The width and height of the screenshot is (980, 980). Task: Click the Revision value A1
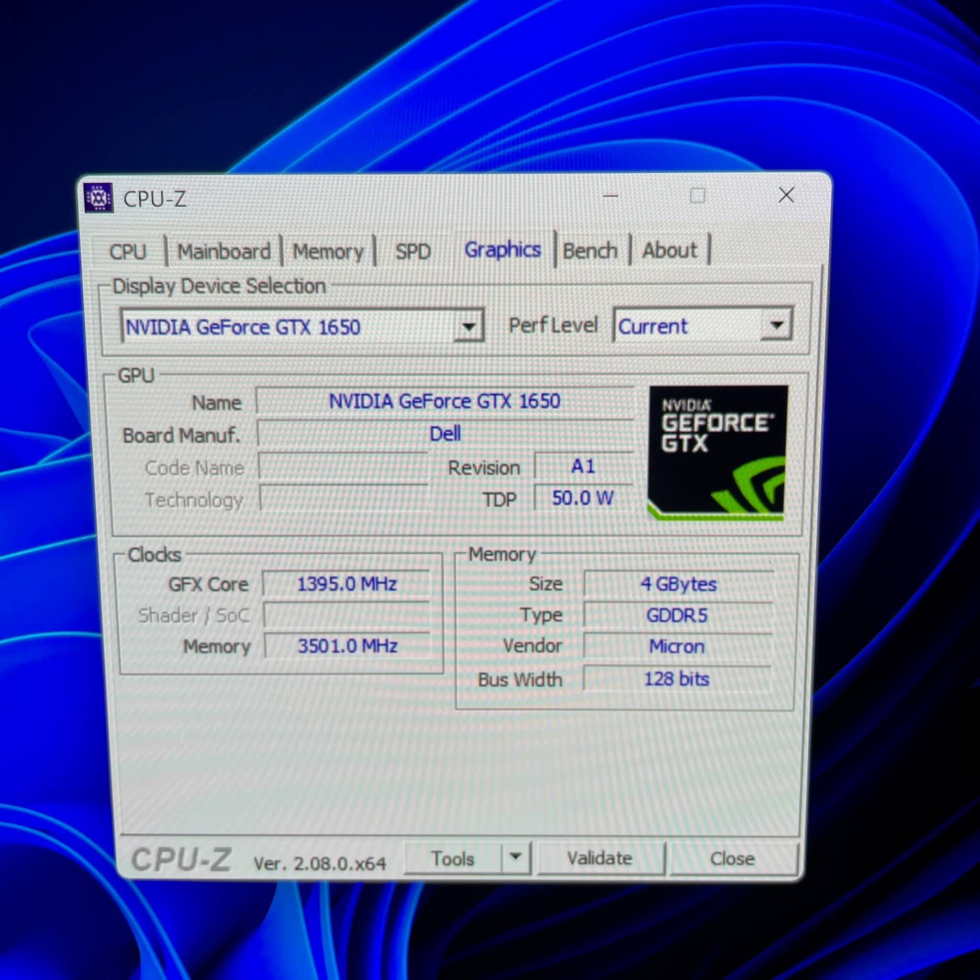(x=583, y=466)
